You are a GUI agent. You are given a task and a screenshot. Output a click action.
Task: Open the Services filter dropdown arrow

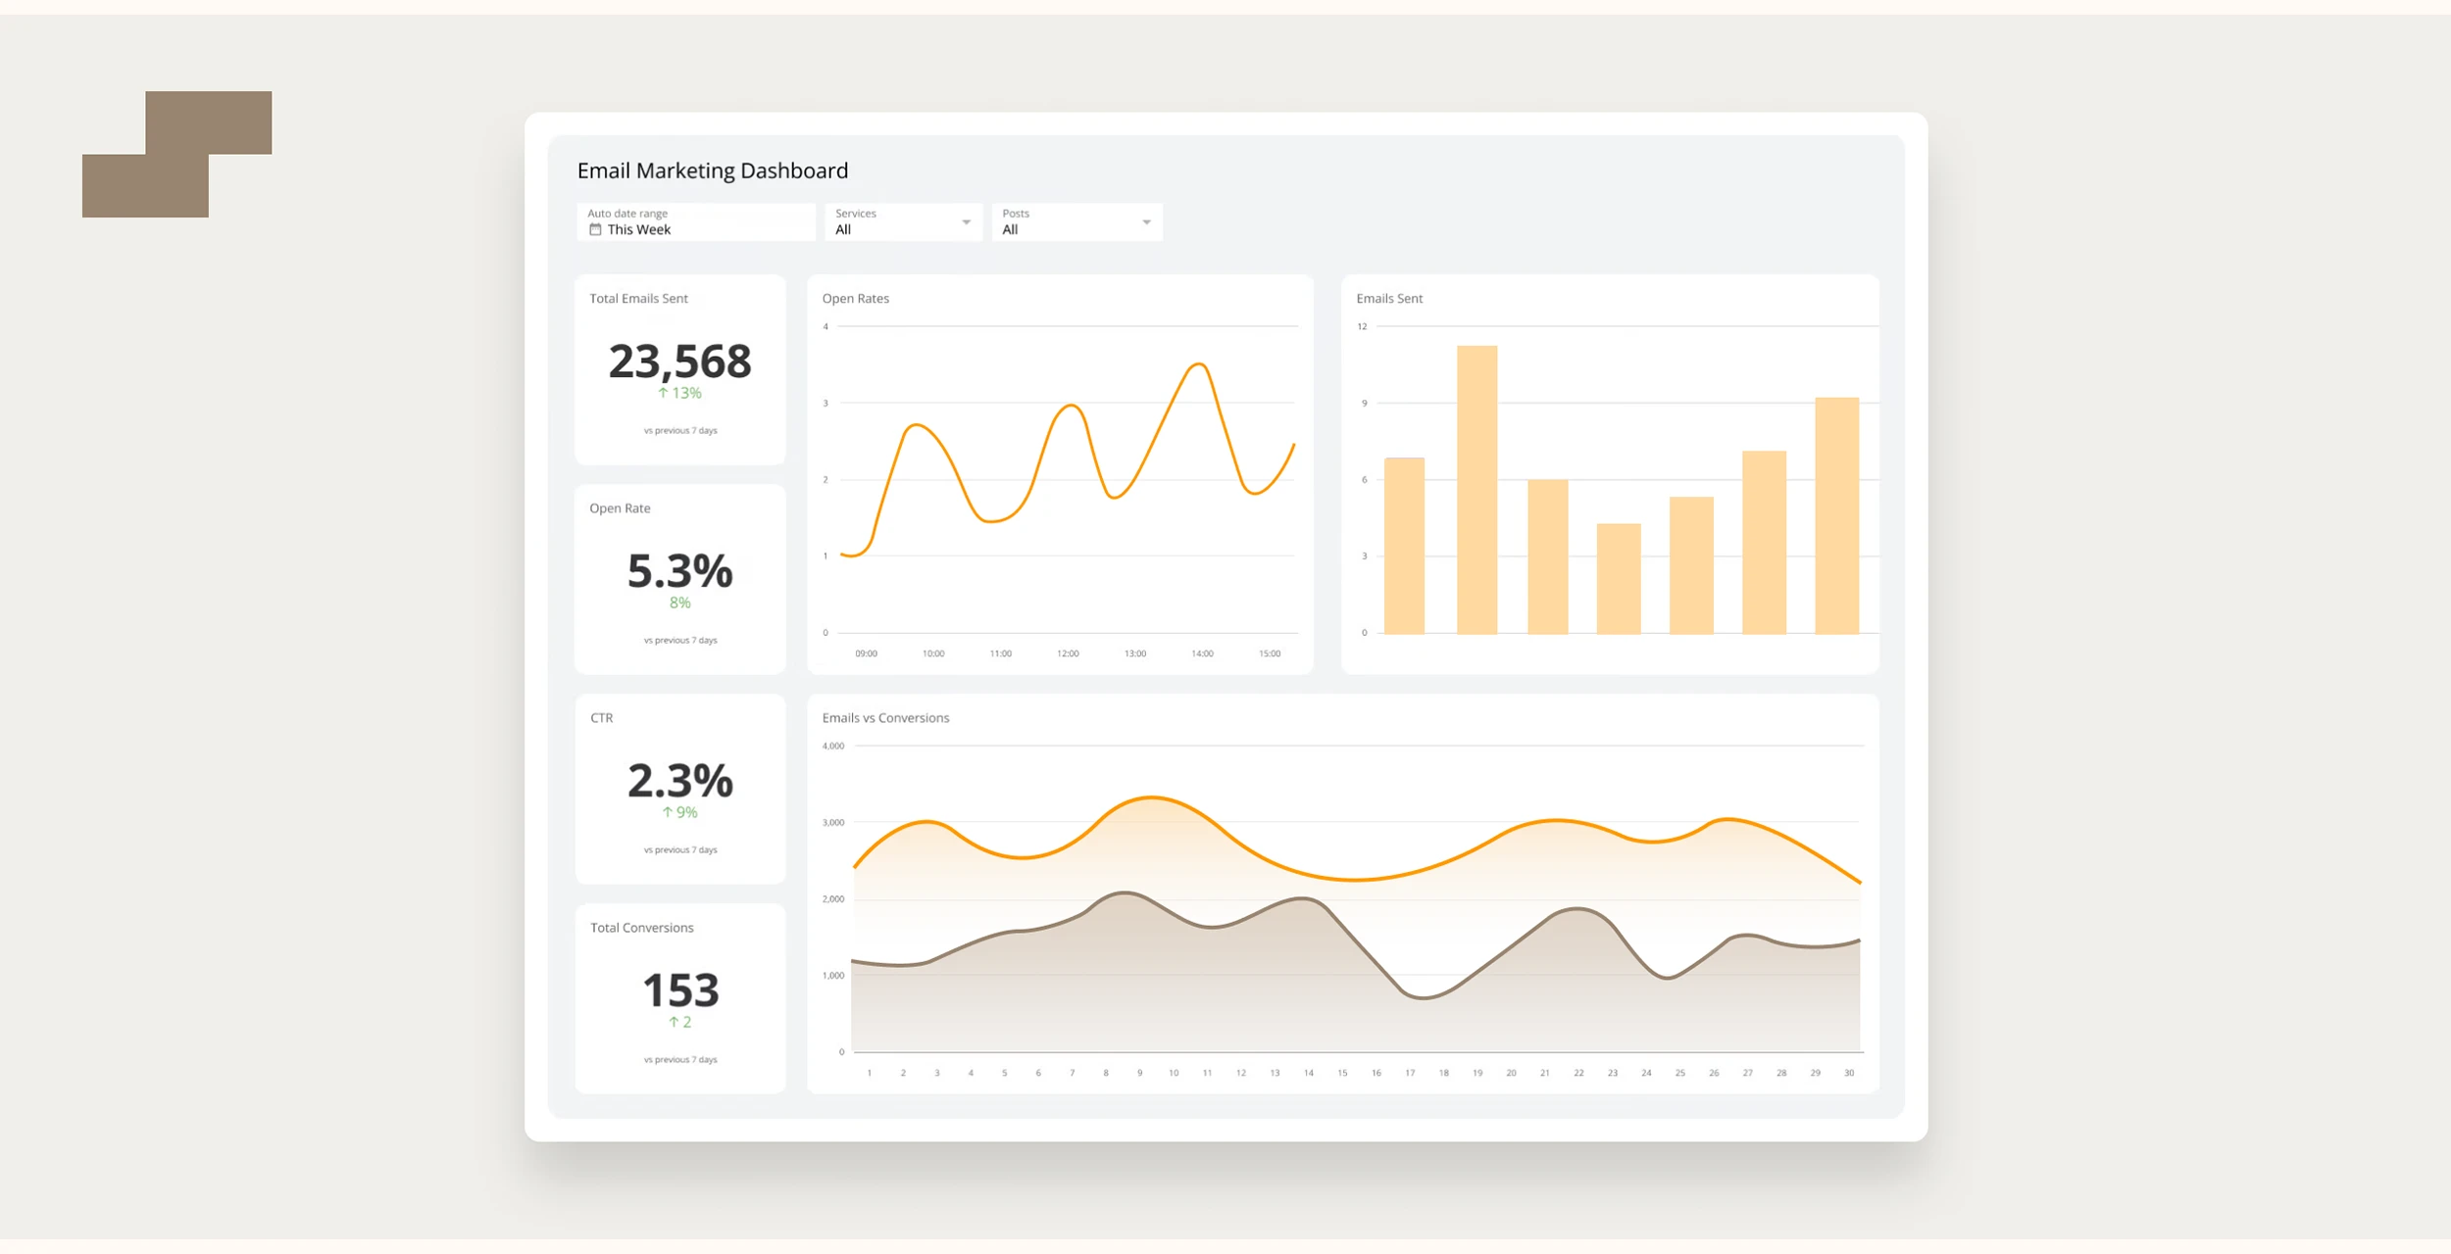pos(968,221)
